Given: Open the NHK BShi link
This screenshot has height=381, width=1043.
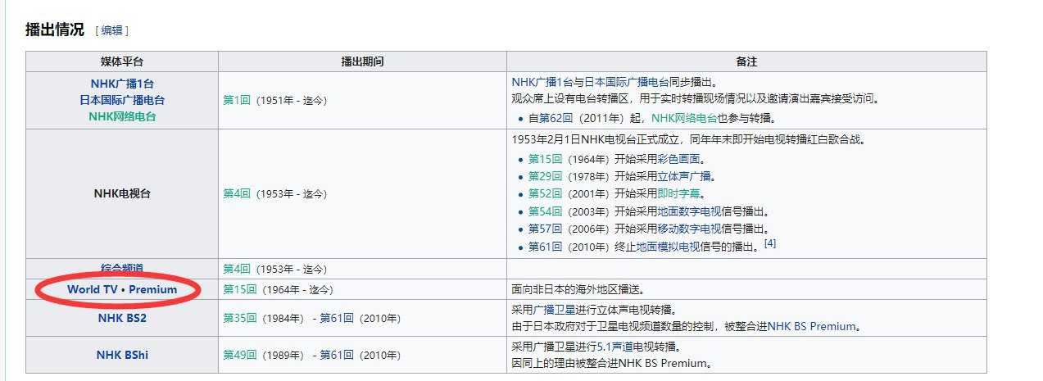Looking at the screenshot, I should click(x=122, y=355).
